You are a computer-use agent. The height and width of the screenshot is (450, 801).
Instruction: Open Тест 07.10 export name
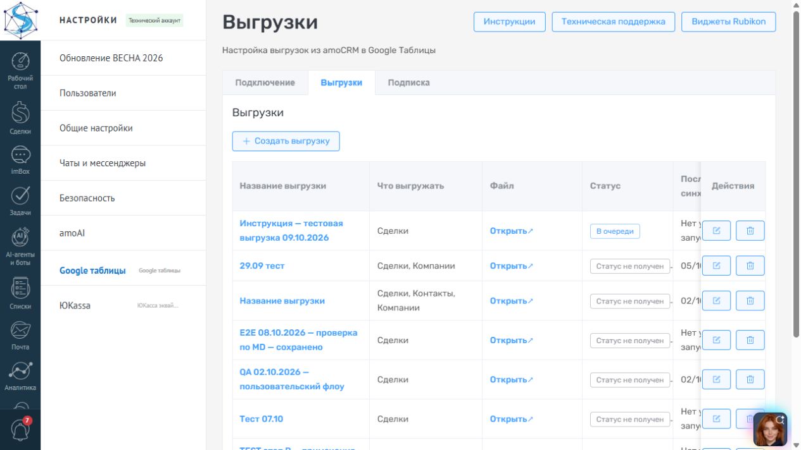(x=262, y=419)
